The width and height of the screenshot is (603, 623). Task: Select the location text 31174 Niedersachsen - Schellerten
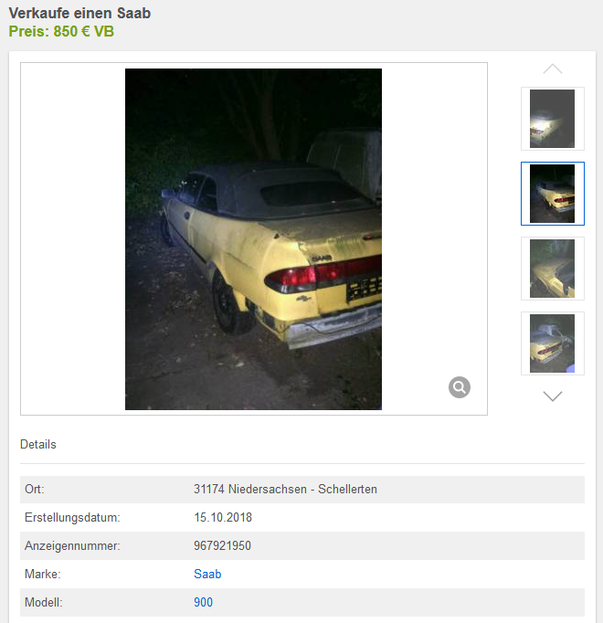click(x=285, y=489)
